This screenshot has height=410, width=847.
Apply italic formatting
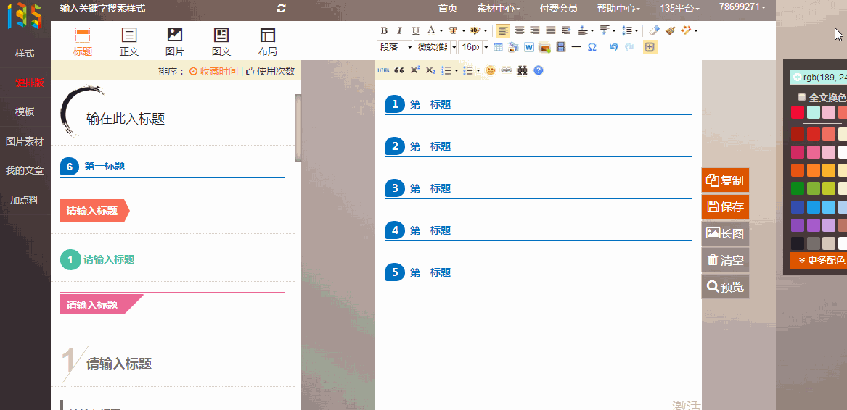tap(400, 30)
